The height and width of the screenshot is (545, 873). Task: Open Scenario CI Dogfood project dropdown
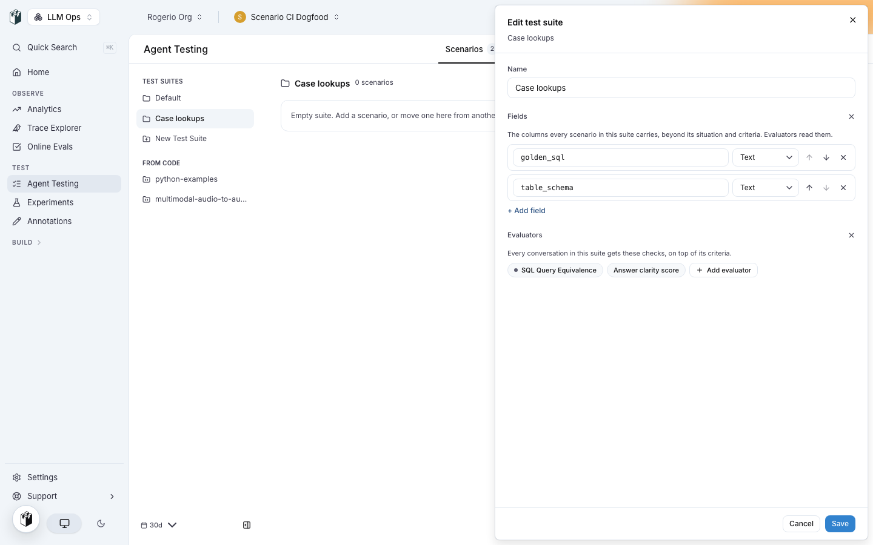(287, 17)
